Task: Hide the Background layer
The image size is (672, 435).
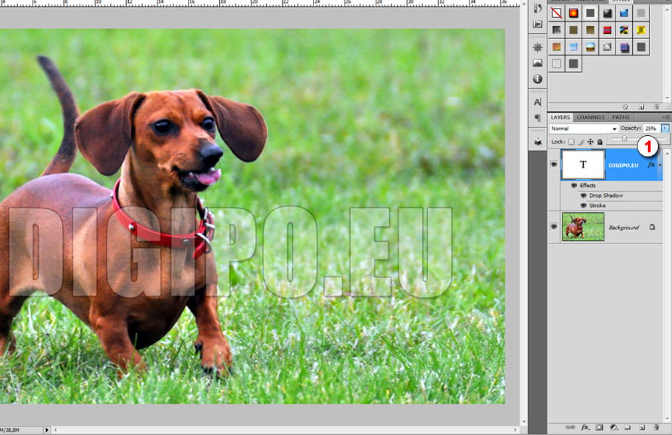Action: (554, 227)
